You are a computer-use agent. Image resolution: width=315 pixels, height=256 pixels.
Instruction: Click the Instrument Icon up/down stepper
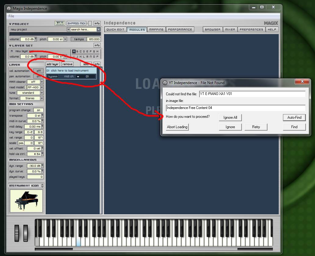42,185
